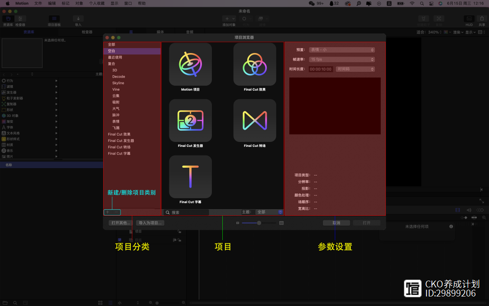Click the grid-view icon at the library bottom
489x306 pixels.
[100, 303]
